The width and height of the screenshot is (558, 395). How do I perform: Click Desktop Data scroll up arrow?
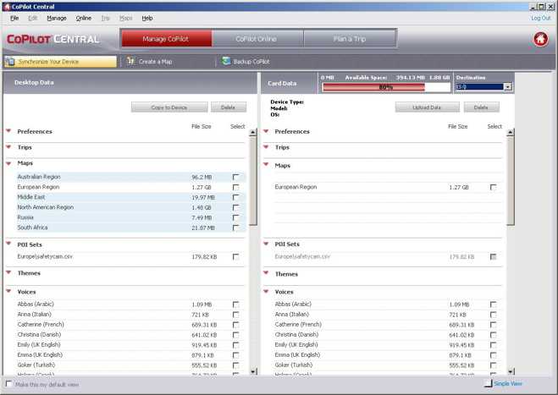(x=253, y=133)
